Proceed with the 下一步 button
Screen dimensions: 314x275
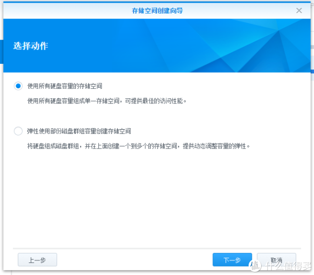pos(232,260)
